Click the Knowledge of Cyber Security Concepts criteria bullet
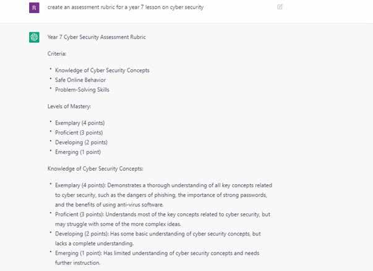Viewport: 373px width, 271px height. [102, 70]
